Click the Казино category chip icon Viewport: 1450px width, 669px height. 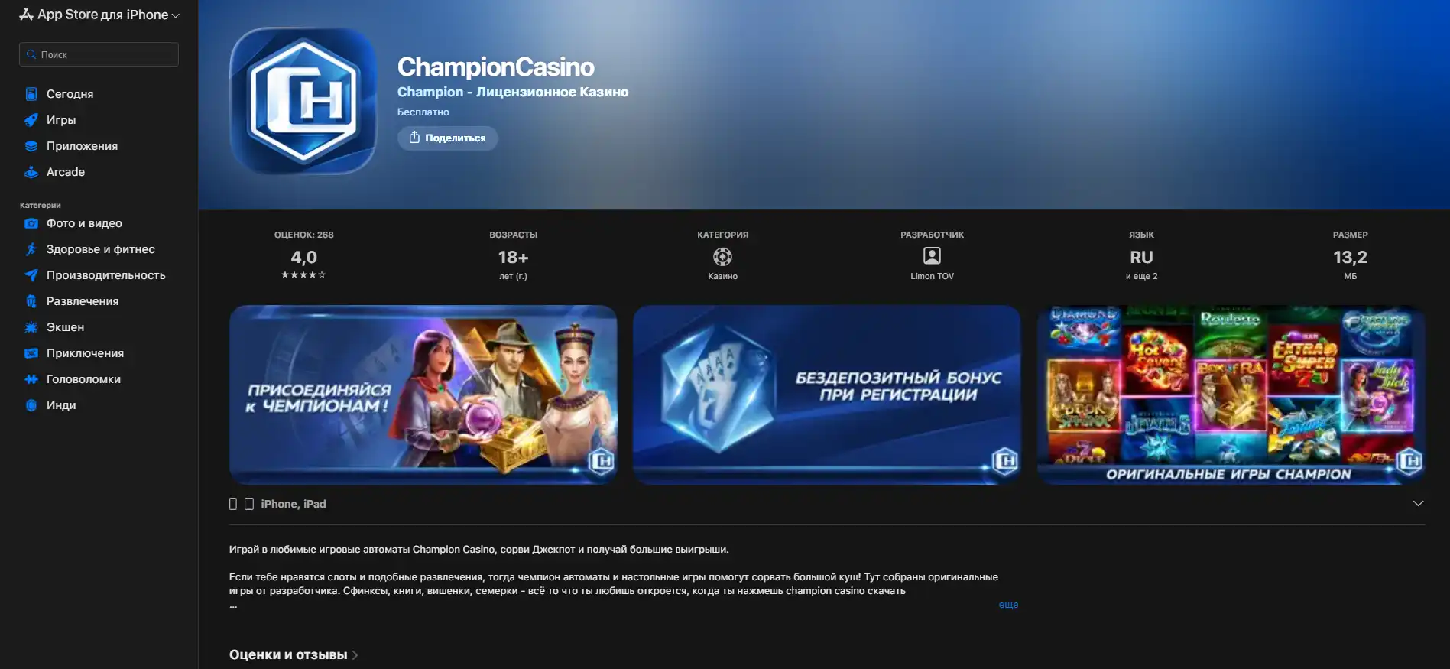[x=722, y=257]
